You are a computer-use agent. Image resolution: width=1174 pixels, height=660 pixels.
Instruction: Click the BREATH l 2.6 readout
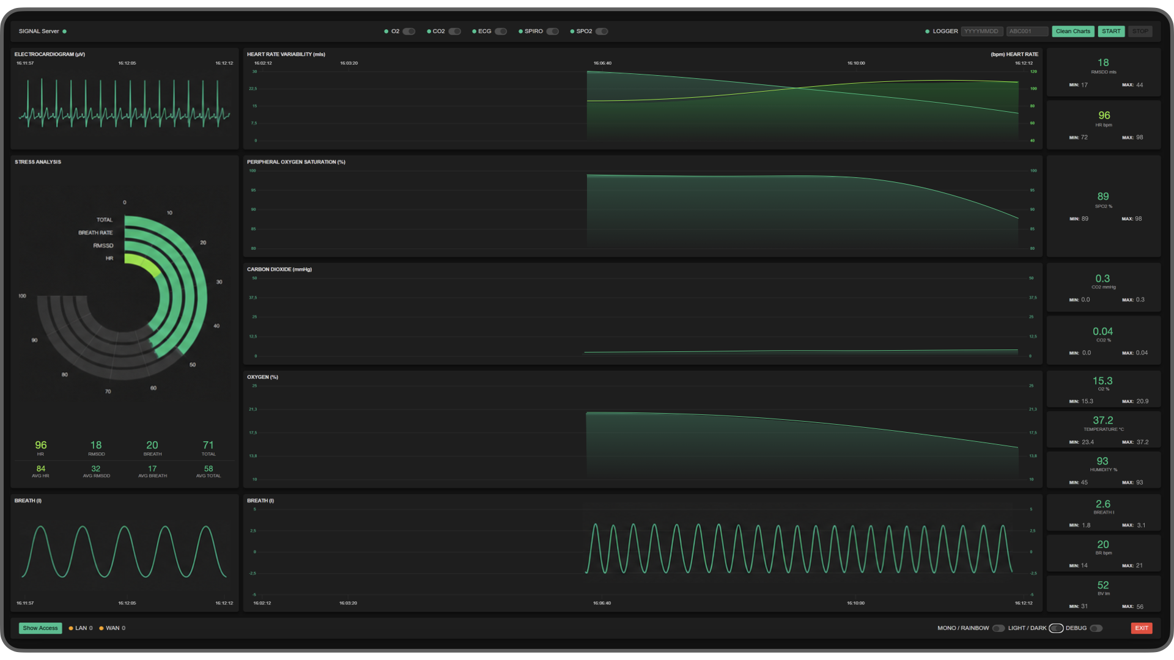[1103, 504]
